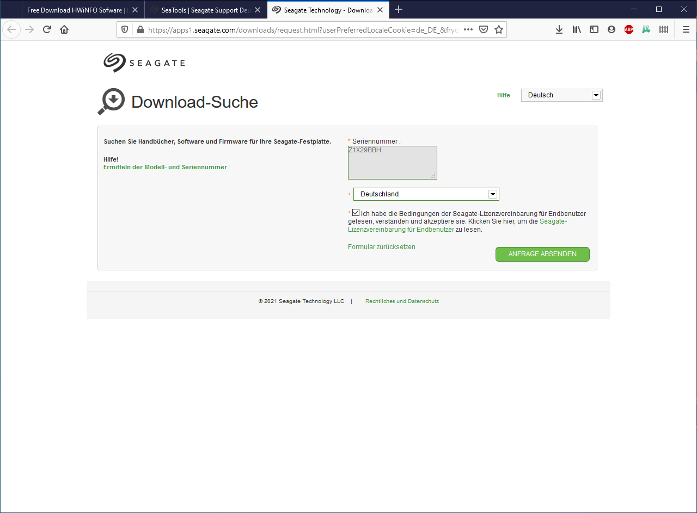
Task: Open the page actions three-dot menu
Action: tap(468, 29)
